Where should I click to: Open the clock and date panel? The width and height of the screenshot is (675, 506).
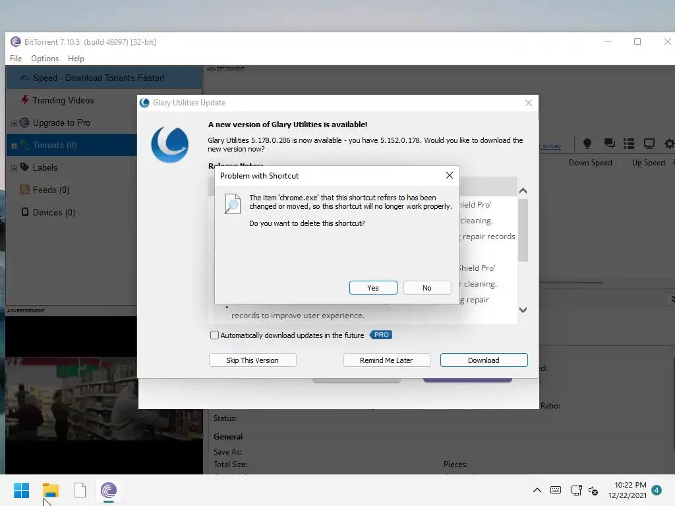pyautogui.click(x=627, y=490)
